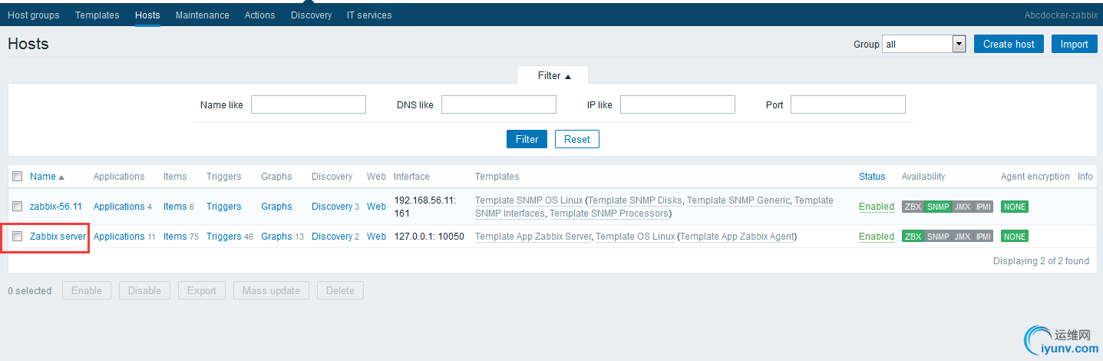Click the NONE encryption badge for Zabbix server
This screenshot has height=361, width=1103.
pyautogui.click(x=1015, y=237)
